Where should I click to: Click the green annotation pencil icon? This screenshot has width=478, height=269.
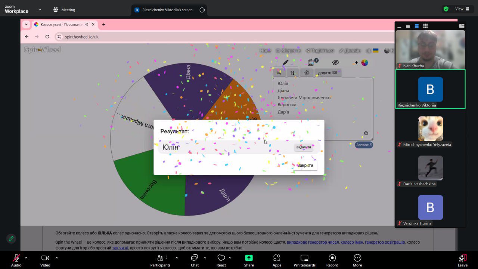coord(11,238)
